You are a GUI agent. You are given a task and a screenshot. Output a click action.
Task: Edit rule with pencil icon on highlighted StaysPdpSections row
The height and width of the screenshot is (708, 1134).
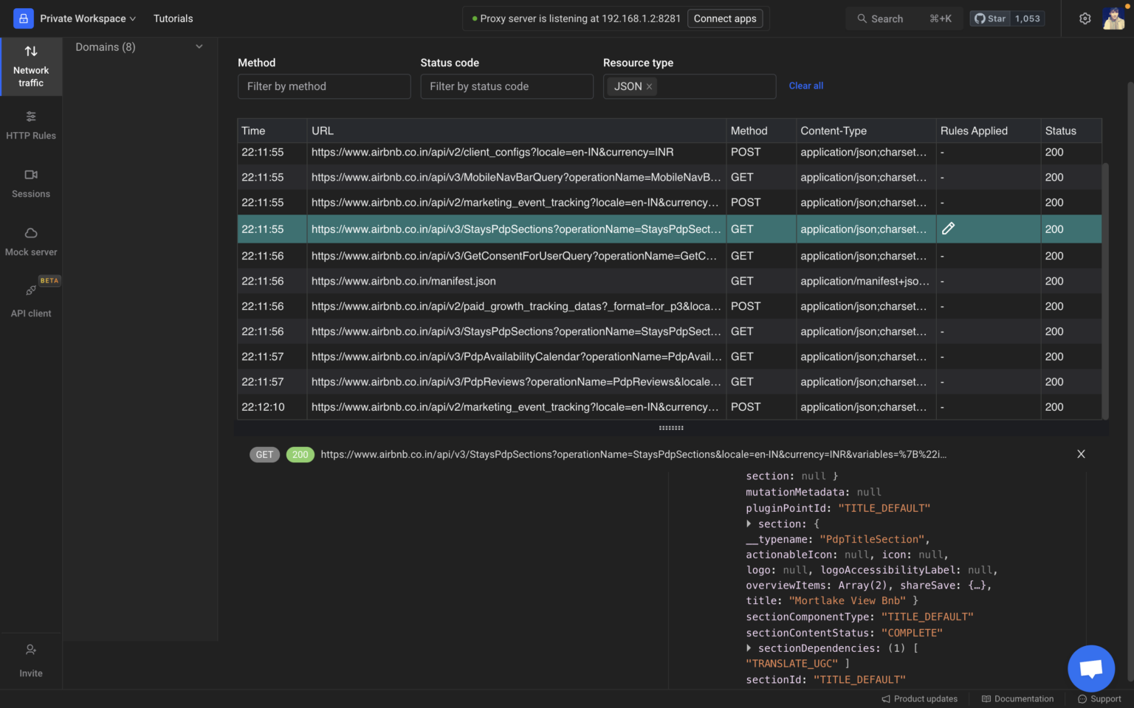coord(949,229)
